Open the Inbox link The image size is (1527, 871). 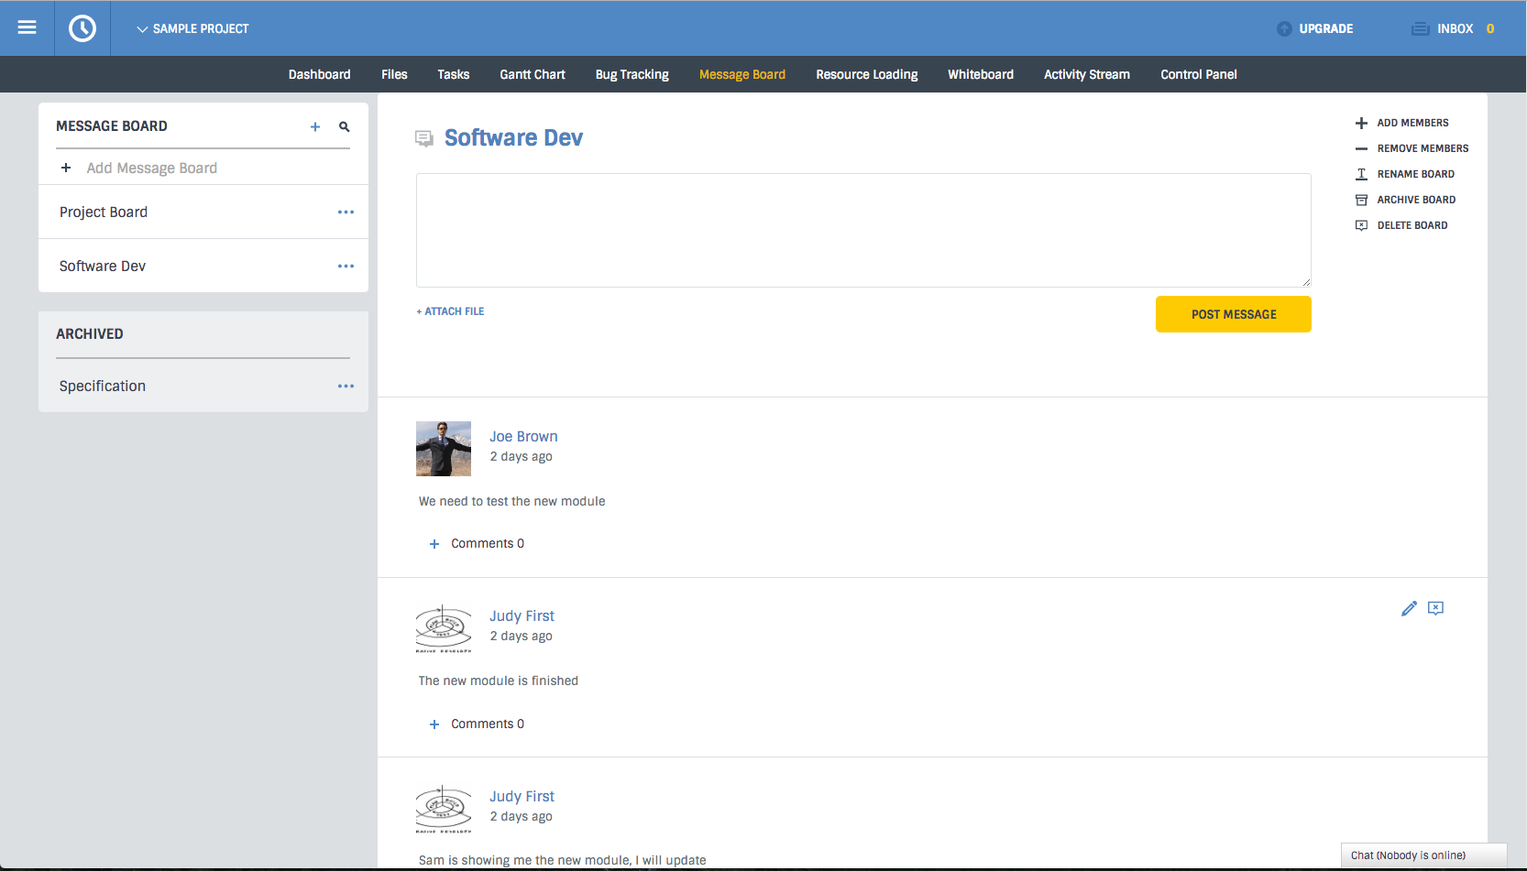1455,28
